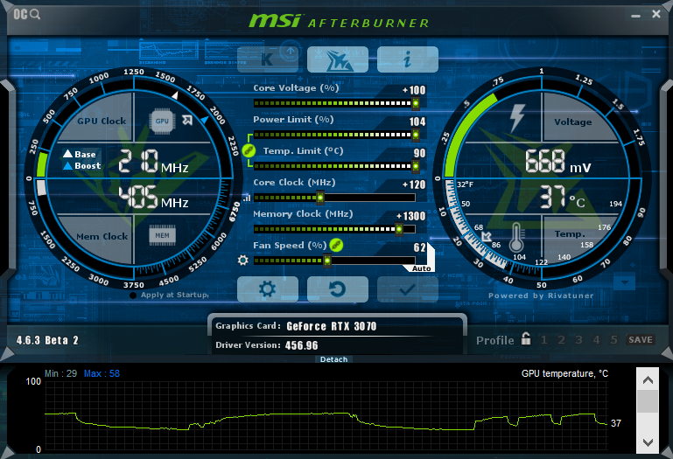Toggle fan speed Auto mode
Image resolution: width=673 pixels, height=459 pixels.
(422, 268)
